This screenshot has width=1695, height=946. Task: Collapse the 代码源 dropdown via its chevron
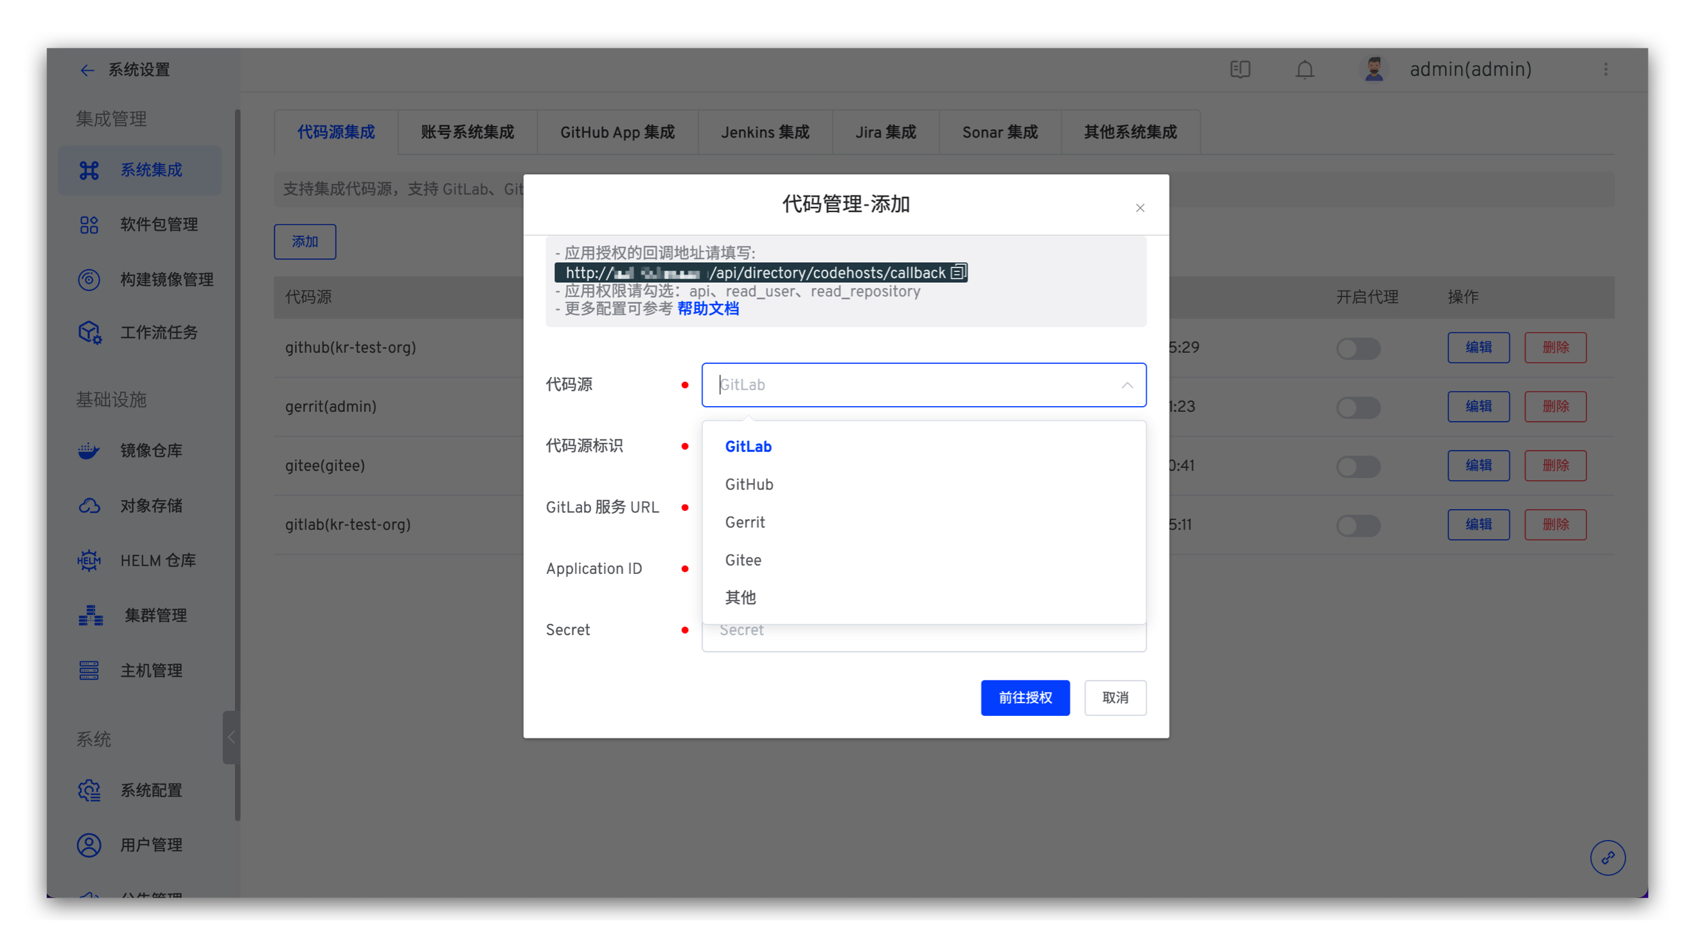point(1127,385)
